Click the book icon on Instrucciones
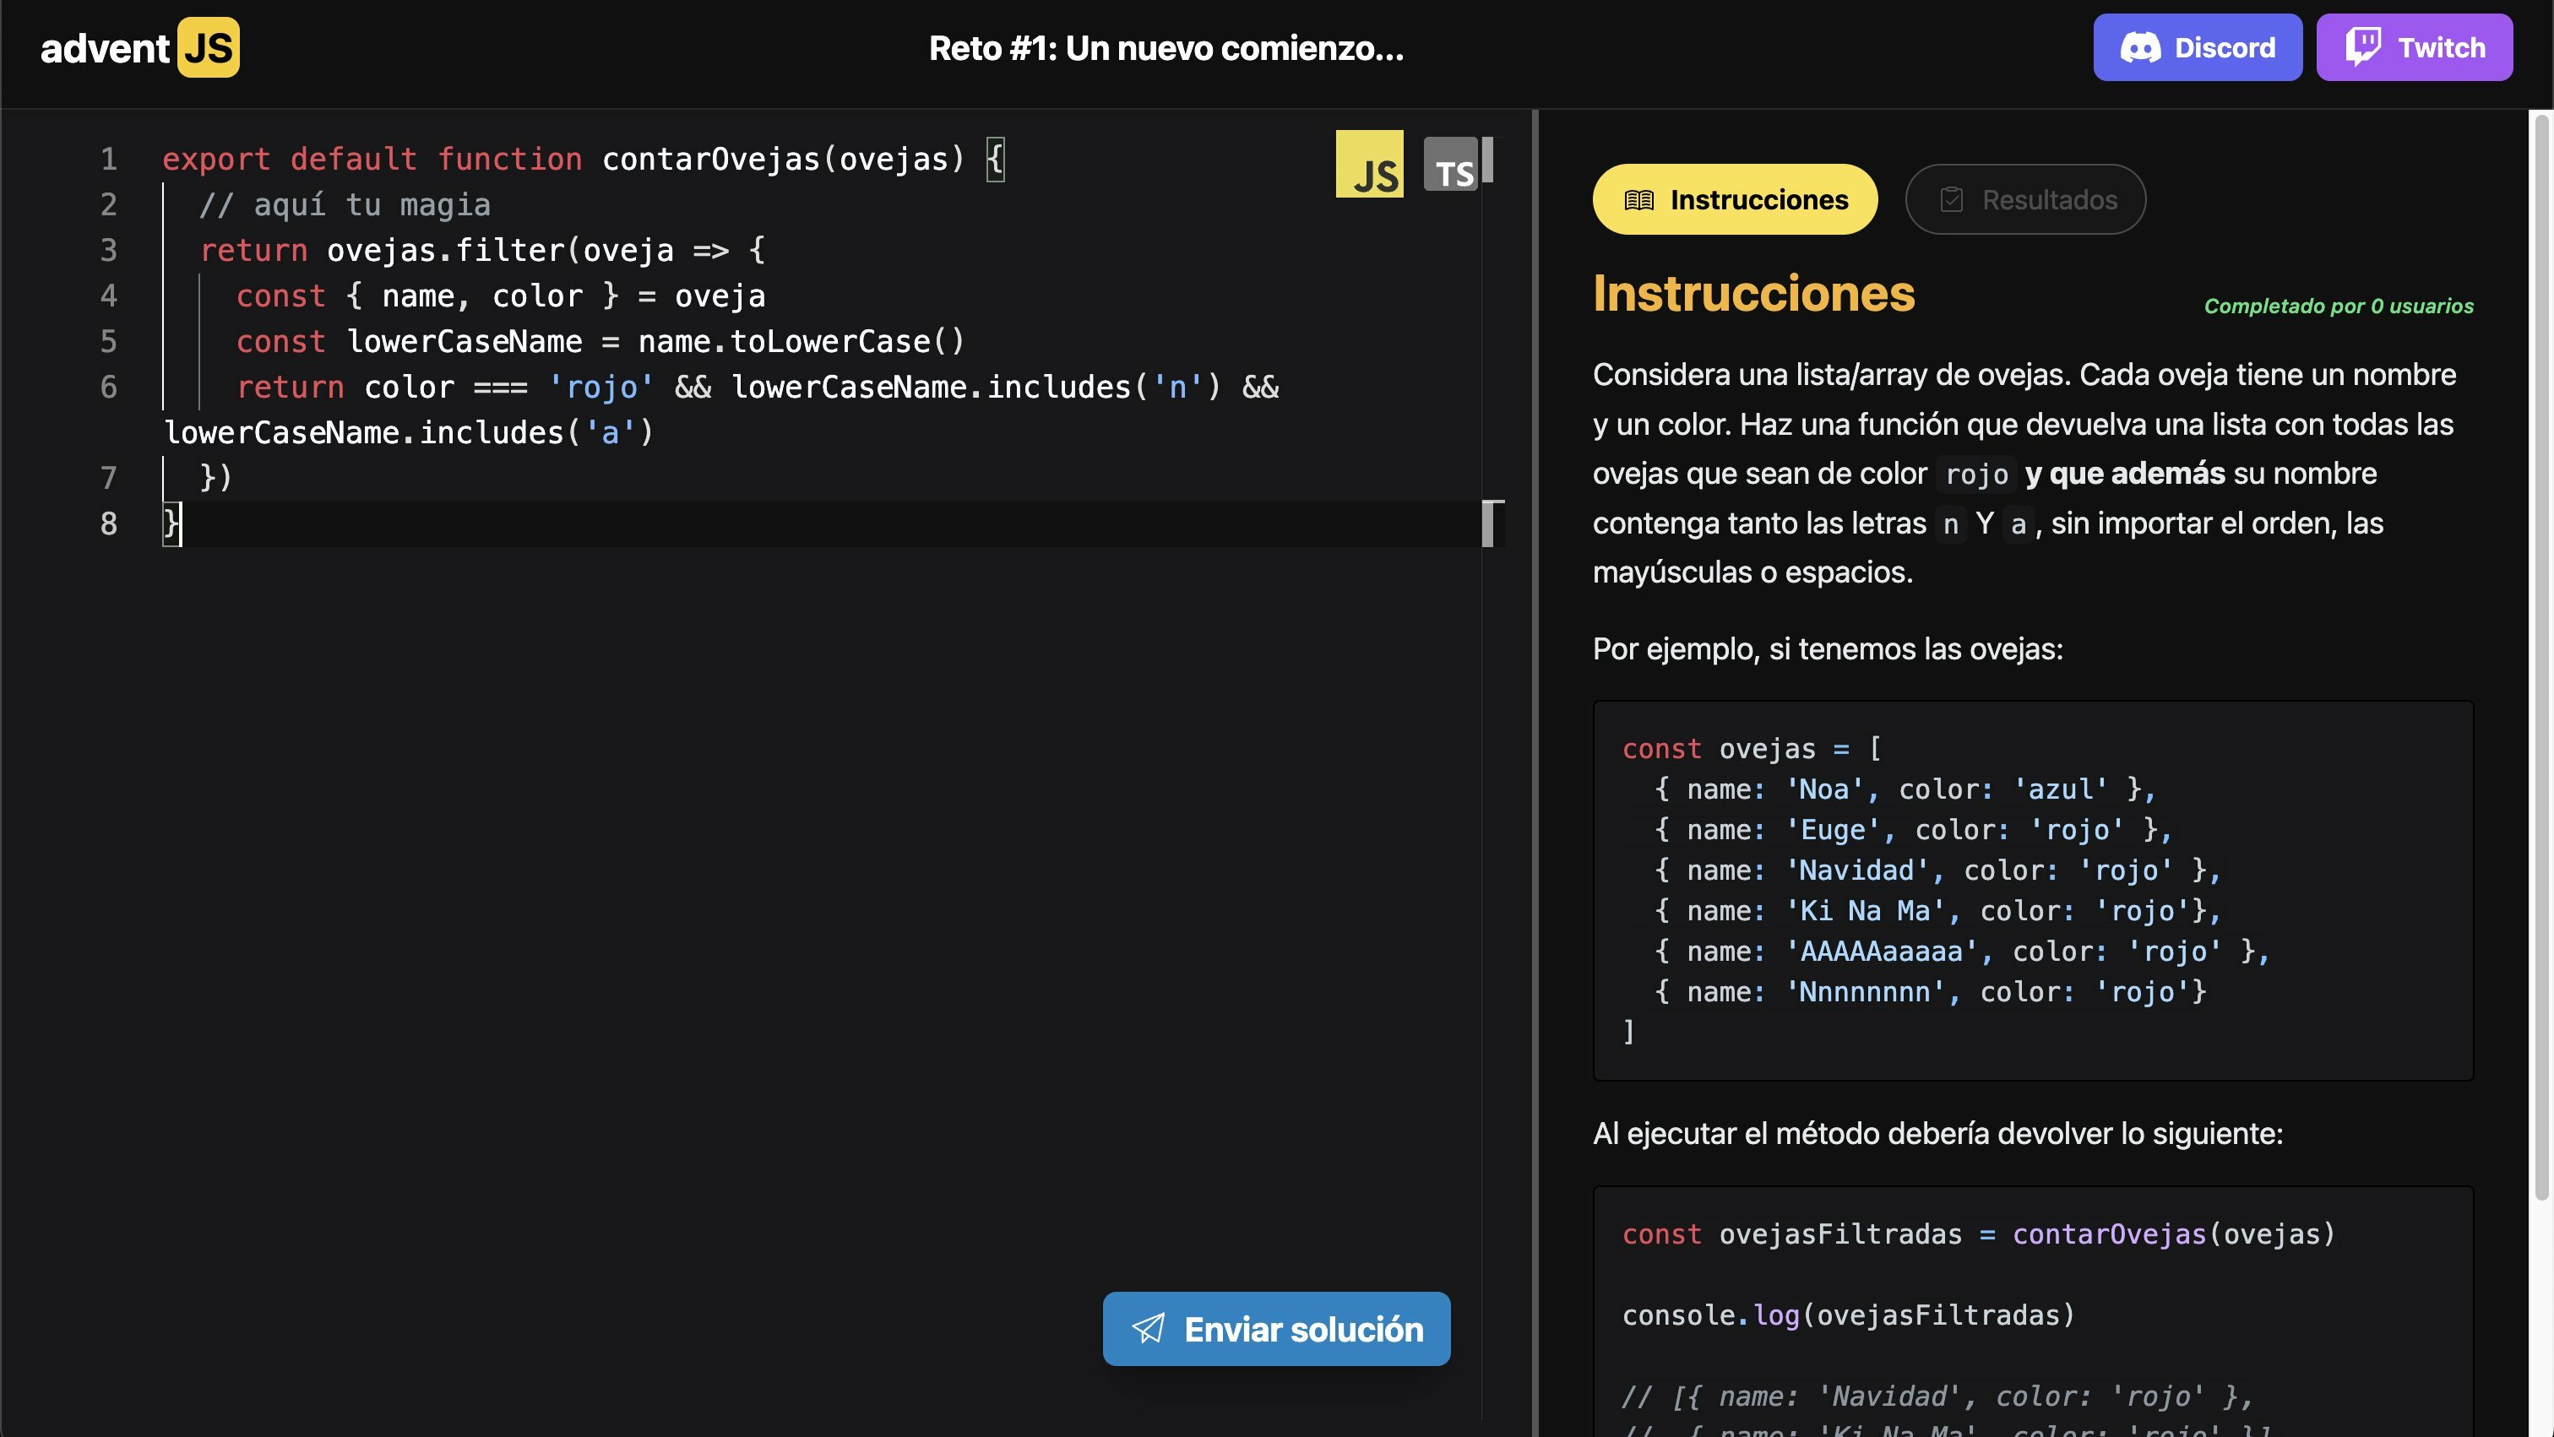Image resolution: width=2554 pixels, height=1437 pixels. [1638, 200]
